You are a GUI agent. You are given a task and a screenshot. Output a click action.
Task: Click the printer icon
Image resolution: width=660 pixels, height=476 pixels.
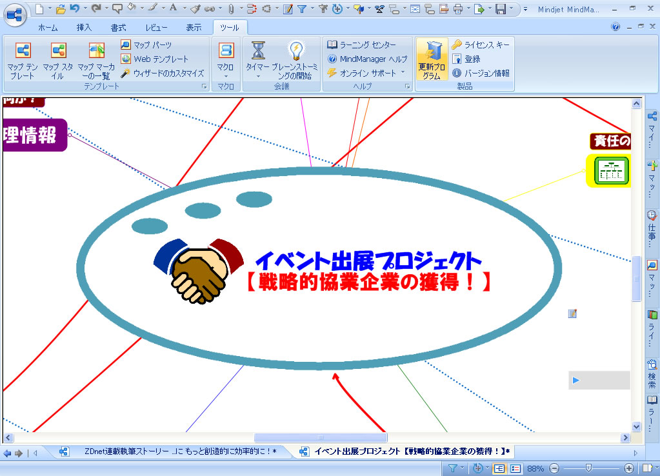click(x=458, y=8)
